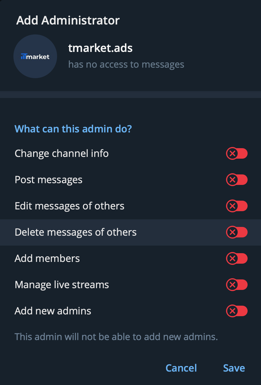Toggle the Change channel info switch
The height and width of the screenshot is (385, 261).
point(237,153)
